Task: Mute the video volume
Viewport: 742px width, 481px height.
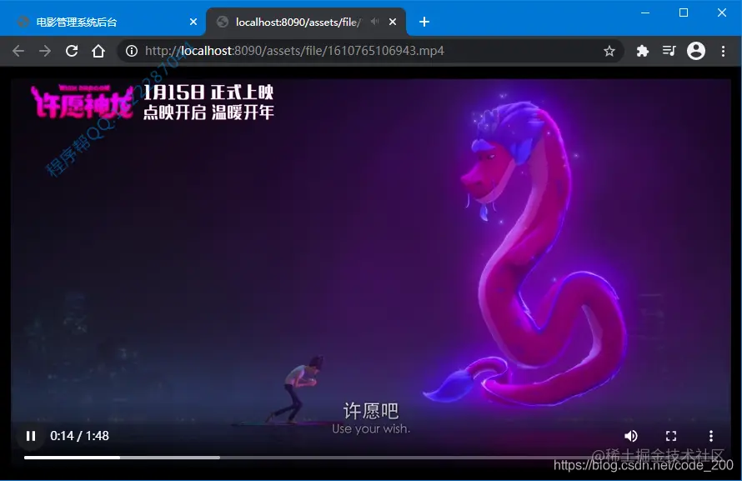Action: (x=631, y=435)
